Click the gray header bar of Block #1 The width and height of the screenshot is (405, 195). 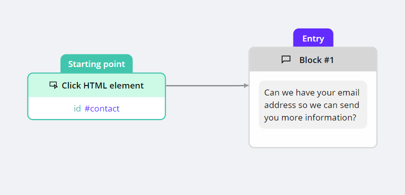point(313,59)
